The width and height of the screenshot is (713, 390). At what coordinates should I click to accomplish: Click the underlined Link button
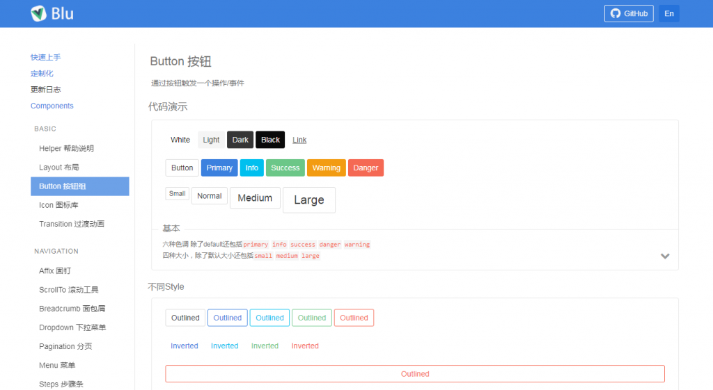299,140
